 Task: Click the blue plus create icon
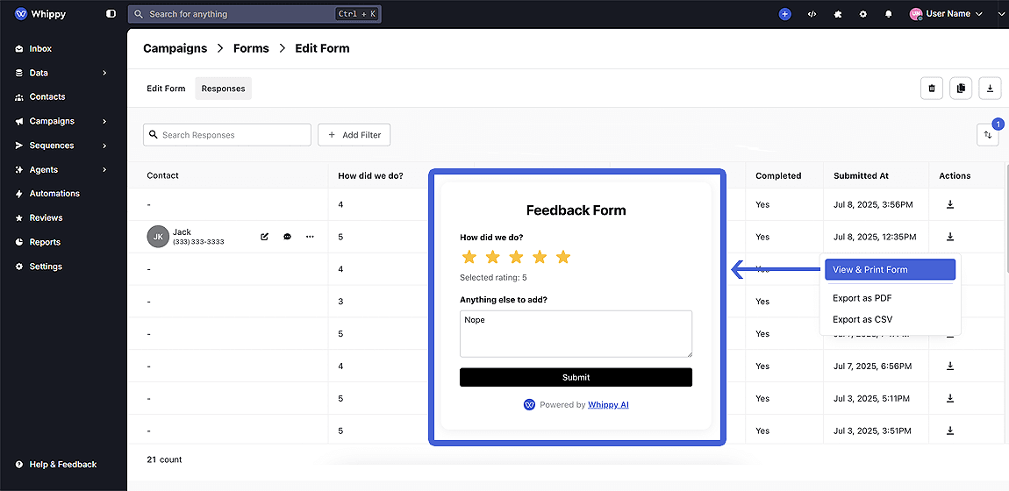pos(784,13)
